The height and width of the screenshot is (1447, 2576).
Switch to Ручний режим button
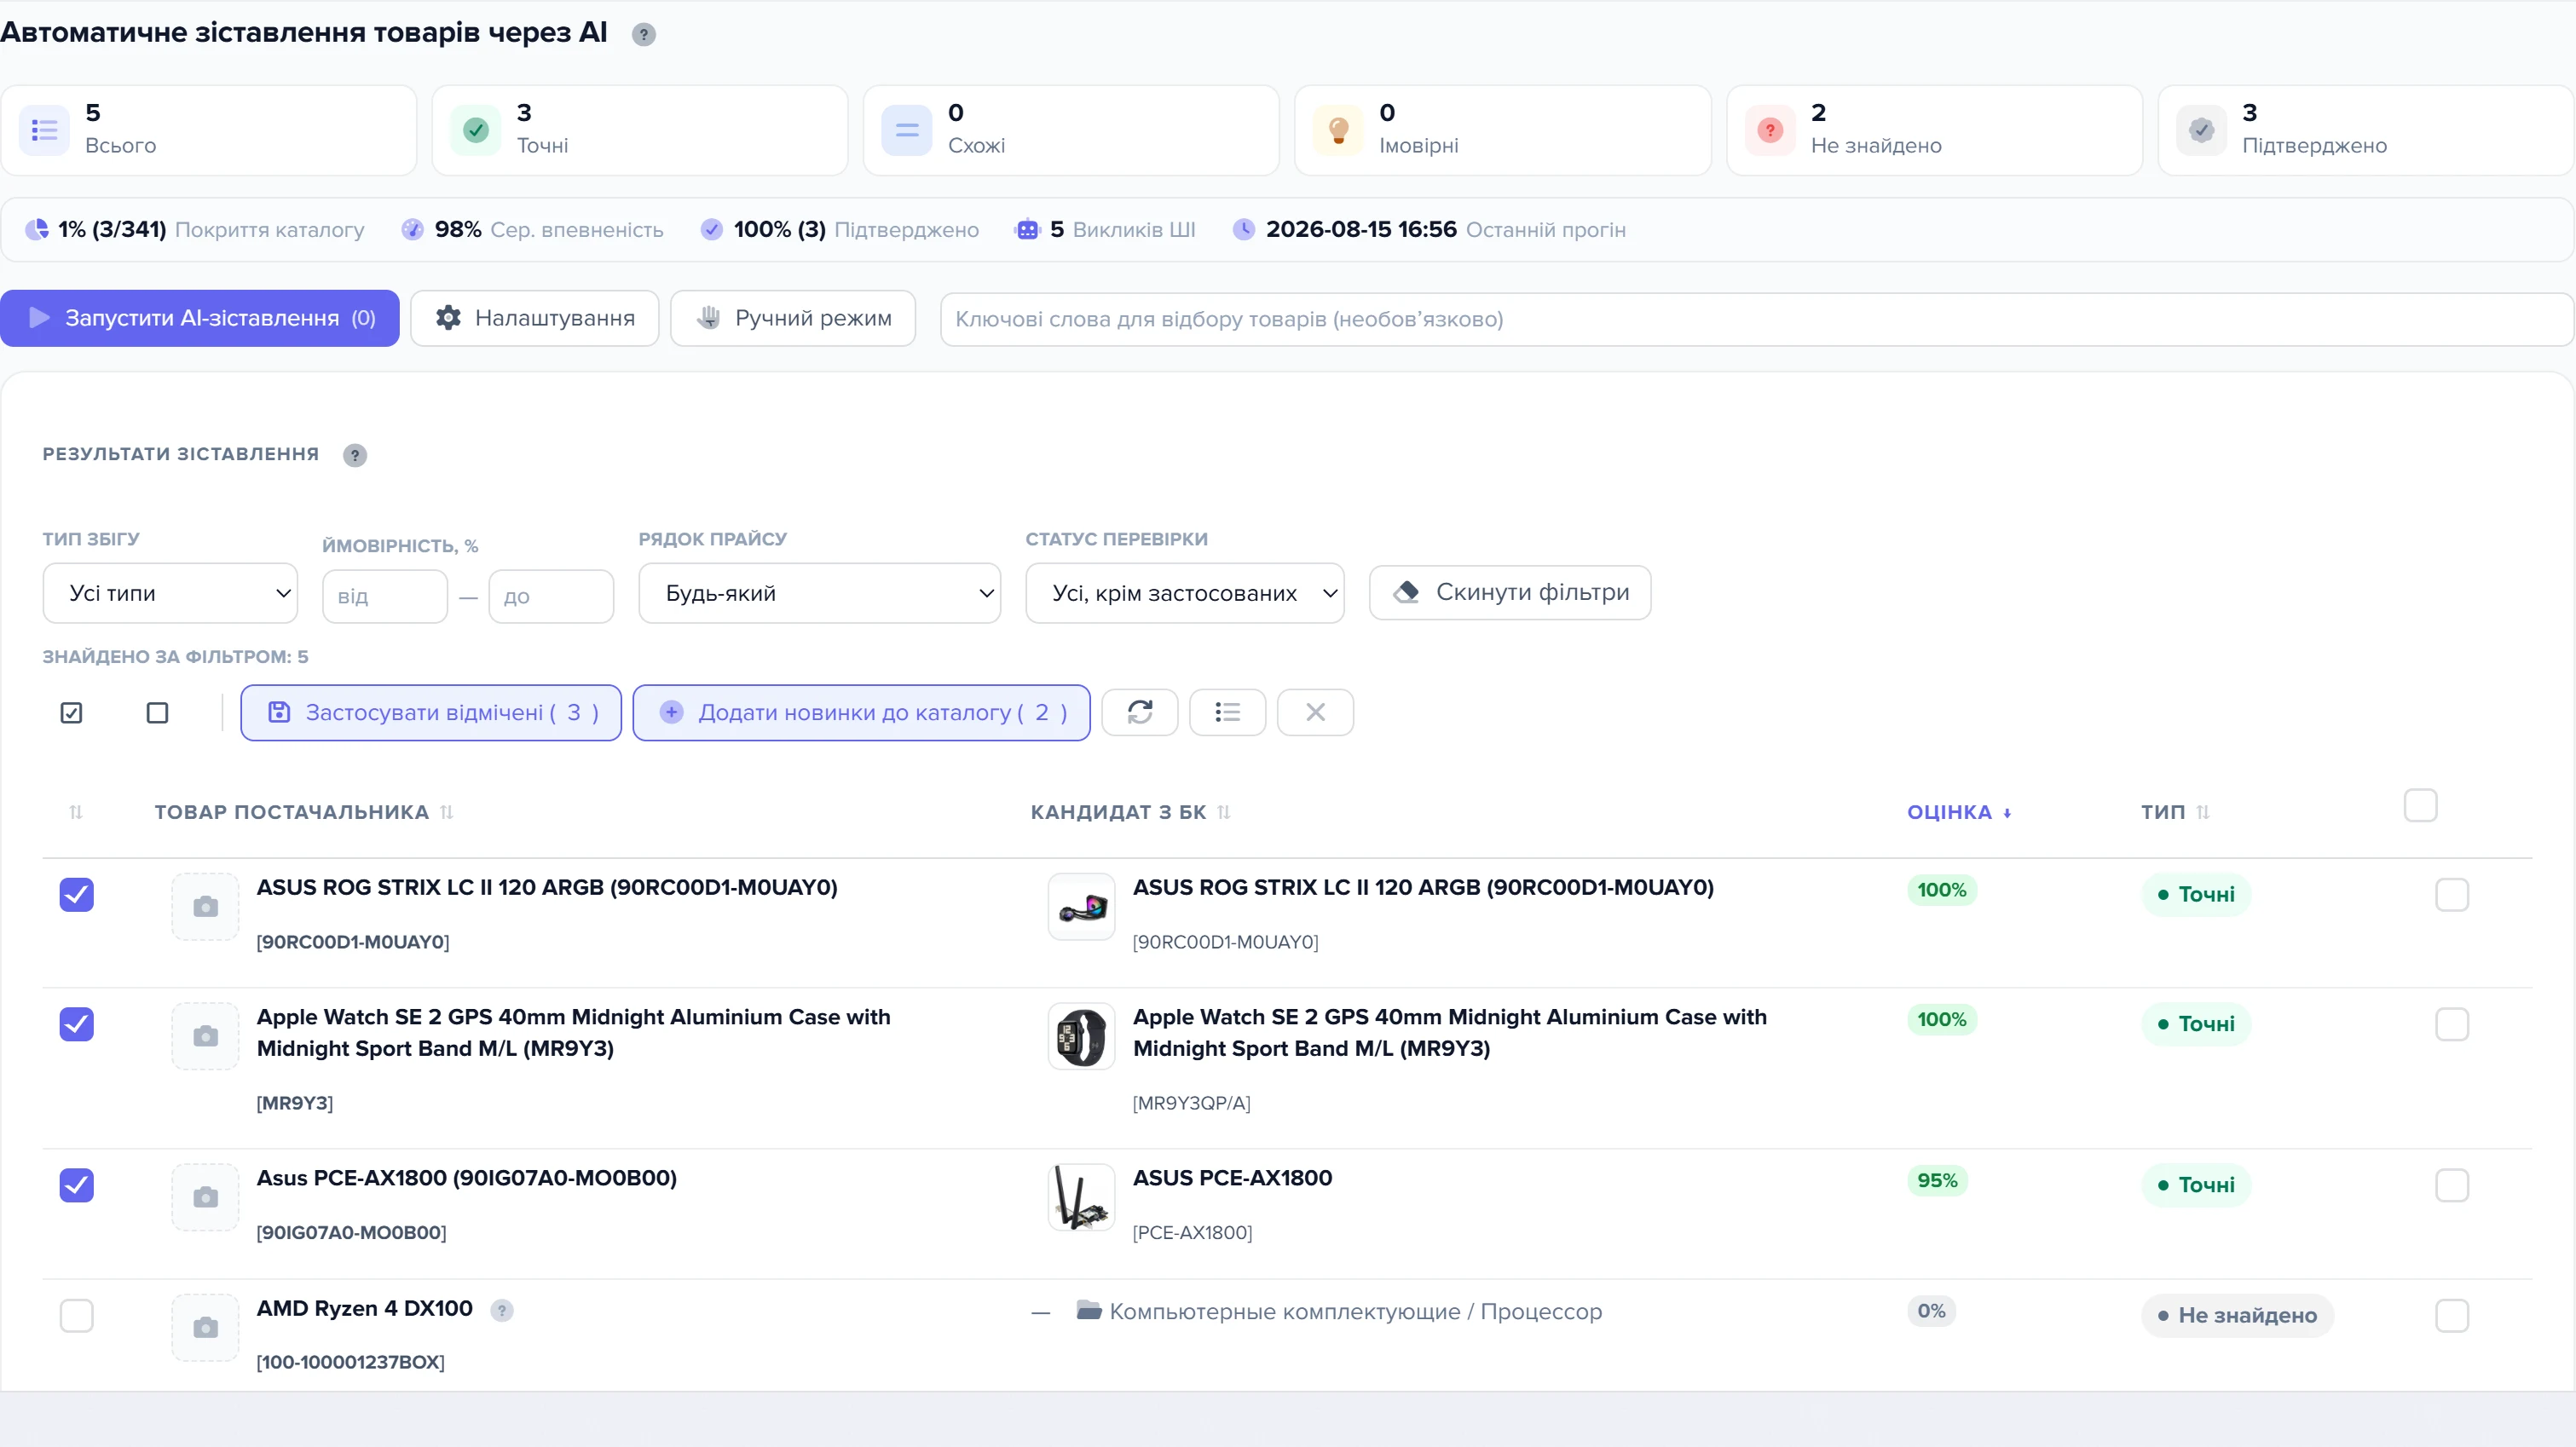[793, 318]
